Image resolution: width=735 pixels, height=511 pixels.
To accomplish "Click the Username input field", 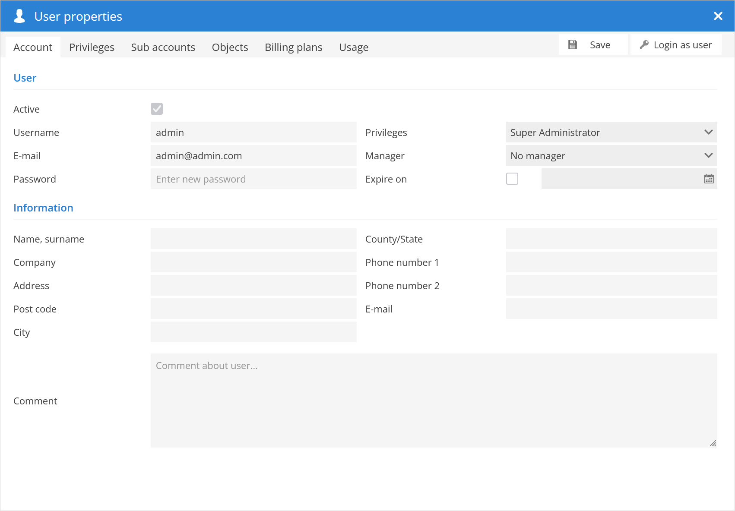I will 253,132.
